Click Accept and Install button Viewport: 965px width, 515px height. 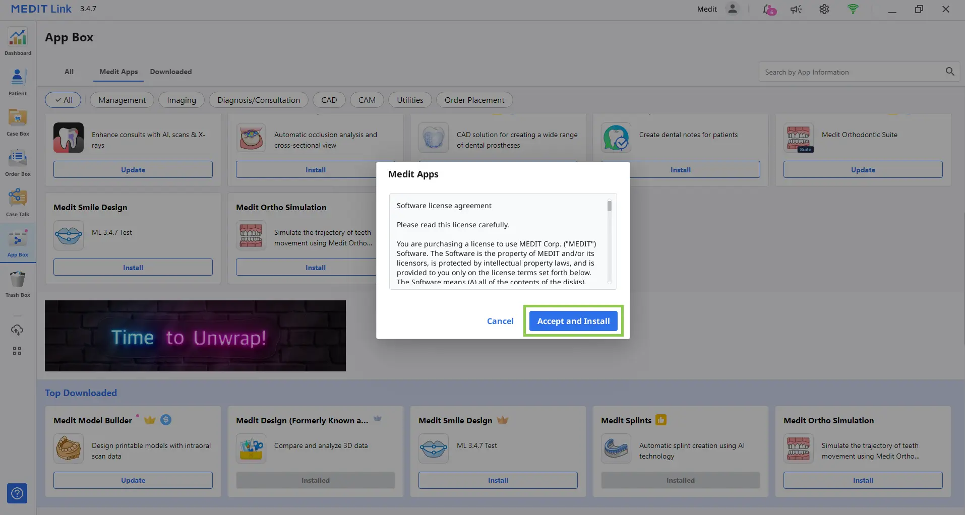coord(573,321)
